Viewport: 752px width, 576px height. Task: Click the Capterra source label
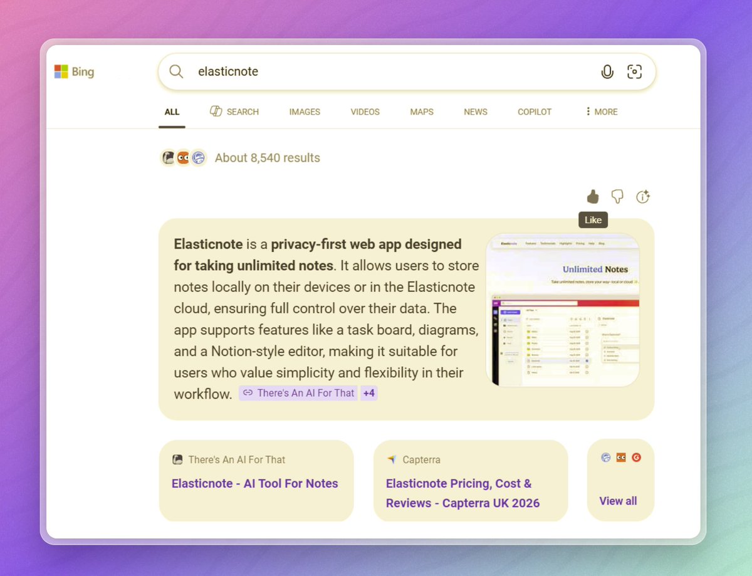click(x=421, y=459)
